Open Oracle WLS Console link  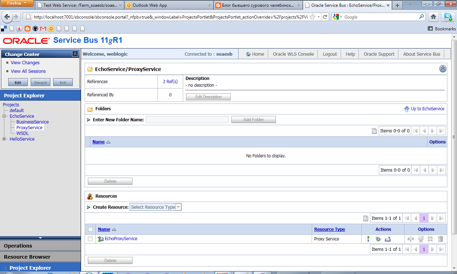[293, 54]
